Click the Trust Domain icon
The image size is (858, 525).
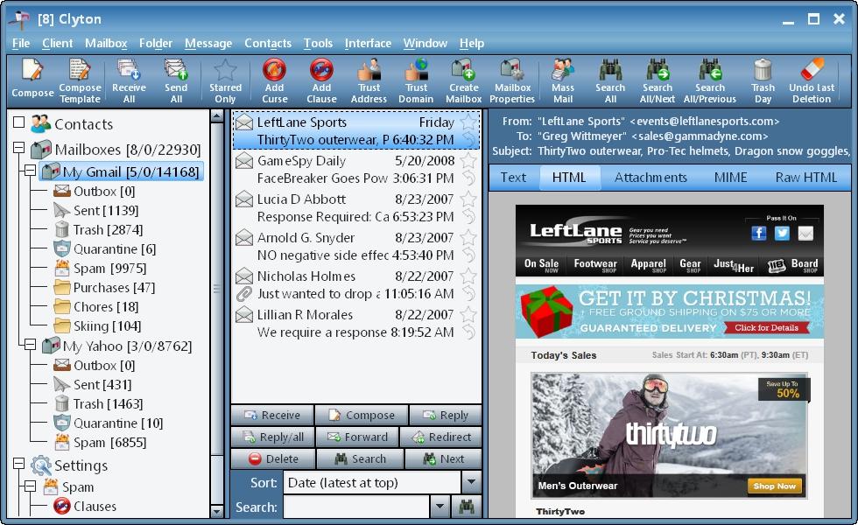tap(416, 70)
